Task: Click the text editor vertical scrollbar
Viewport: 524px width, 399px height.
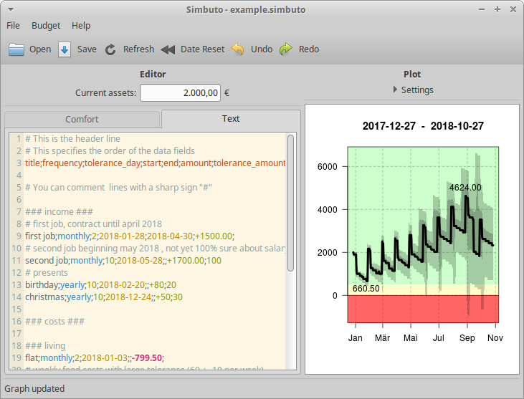Action: [x=290, y=201]
